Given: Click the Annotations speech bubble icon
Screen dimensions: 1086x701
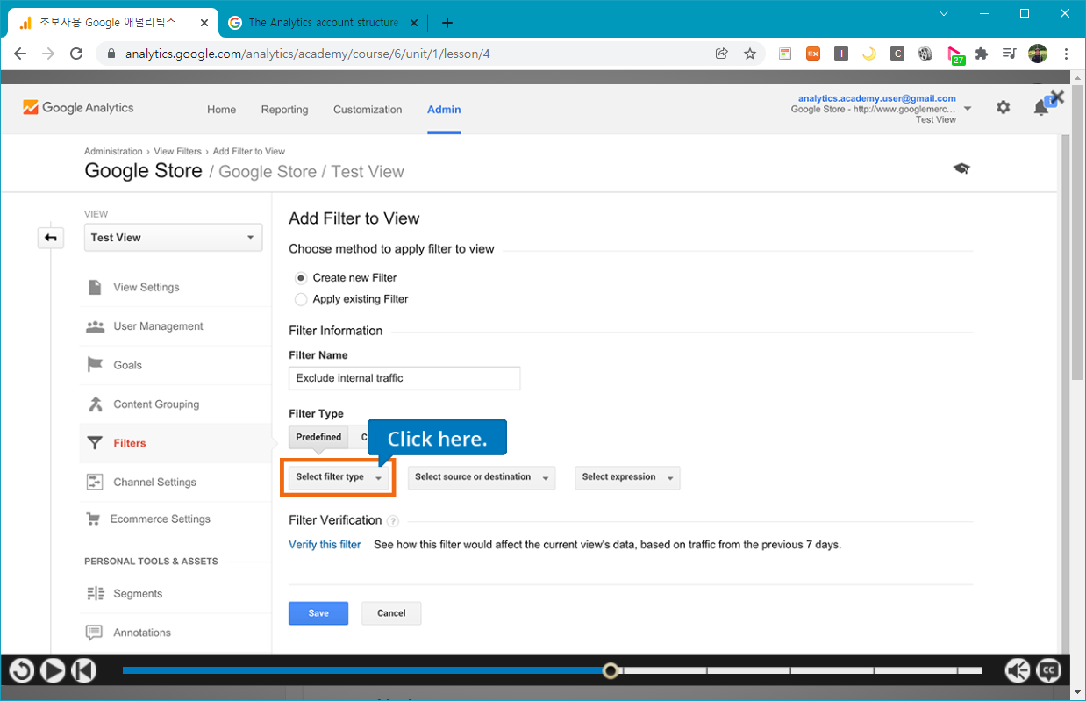Looking at the screenshot, I should point(95,633).
